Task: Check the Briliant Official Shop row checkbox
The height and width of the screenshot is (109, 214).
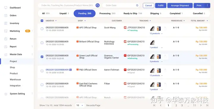Action: pyautogui.click(x=42, y=43)
